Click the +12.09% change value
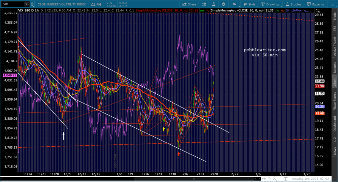 pos(110,6)
